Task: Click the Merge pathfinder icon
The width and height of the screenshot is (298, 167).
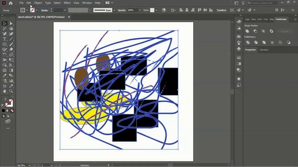Action: (264, 43)
